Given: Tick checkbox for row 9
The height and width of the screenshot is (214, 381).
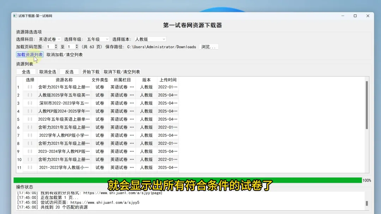Looking at the screenshot, I should click(x=30, y=151).
